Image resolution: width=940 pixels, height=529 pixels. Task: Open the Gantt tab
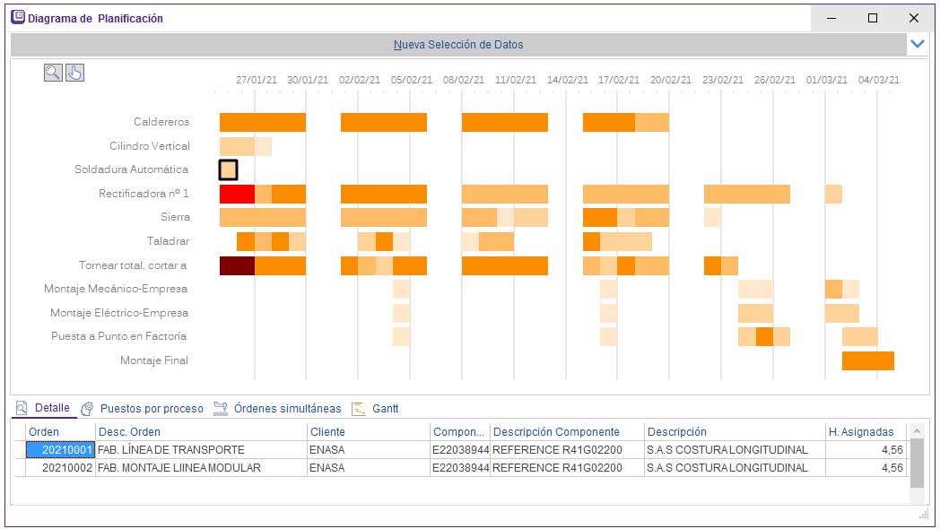pos(385,409)
